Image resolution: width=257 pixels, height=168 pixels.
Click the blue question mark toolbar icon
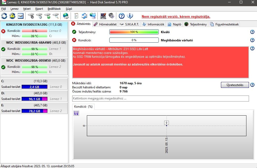122,16
